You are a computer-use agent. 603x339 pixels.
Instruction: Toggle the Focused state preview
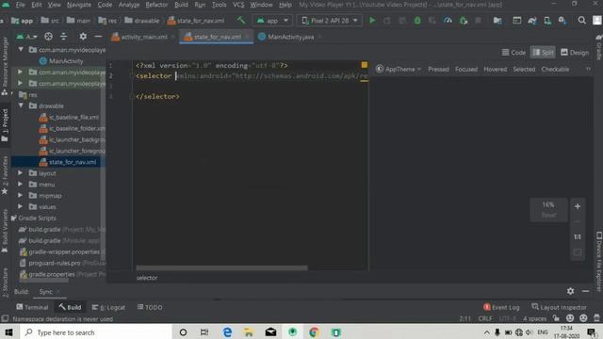[x=466, y=69]
